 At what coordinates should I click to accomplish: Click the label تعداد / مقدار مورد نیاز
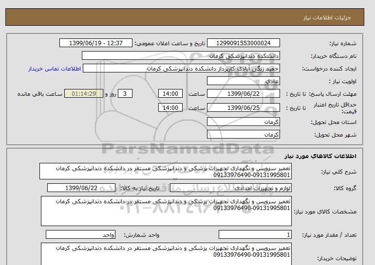point(329,235)
